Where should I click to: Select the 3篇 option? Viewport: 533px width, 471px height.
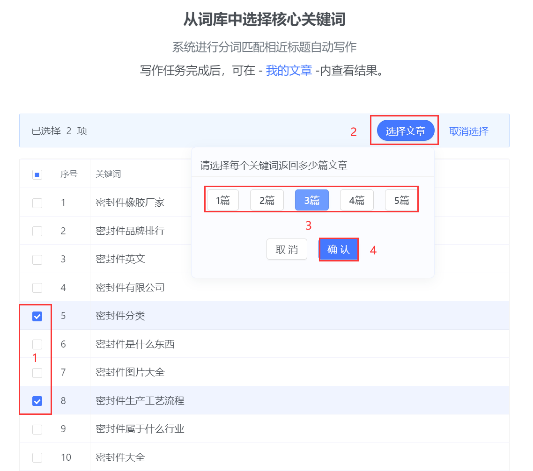(311, 200)
